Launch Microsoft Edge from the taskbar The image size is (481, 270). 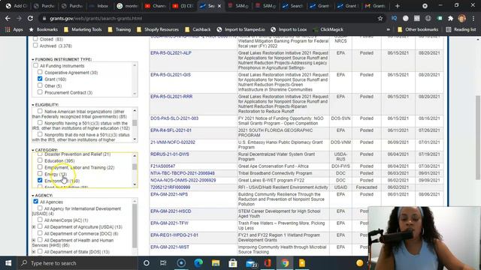pyautogui.click(x=198, y=263)
